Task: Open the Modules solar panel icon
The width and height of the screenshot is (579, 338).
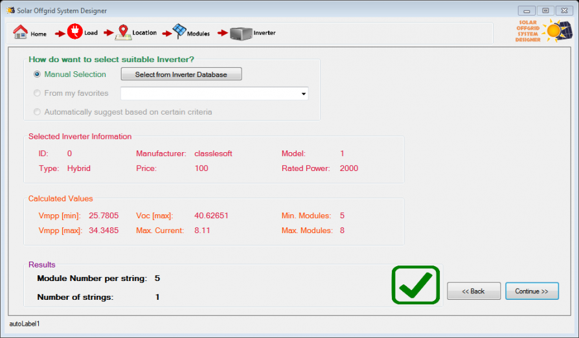Action: pos(179,31)
